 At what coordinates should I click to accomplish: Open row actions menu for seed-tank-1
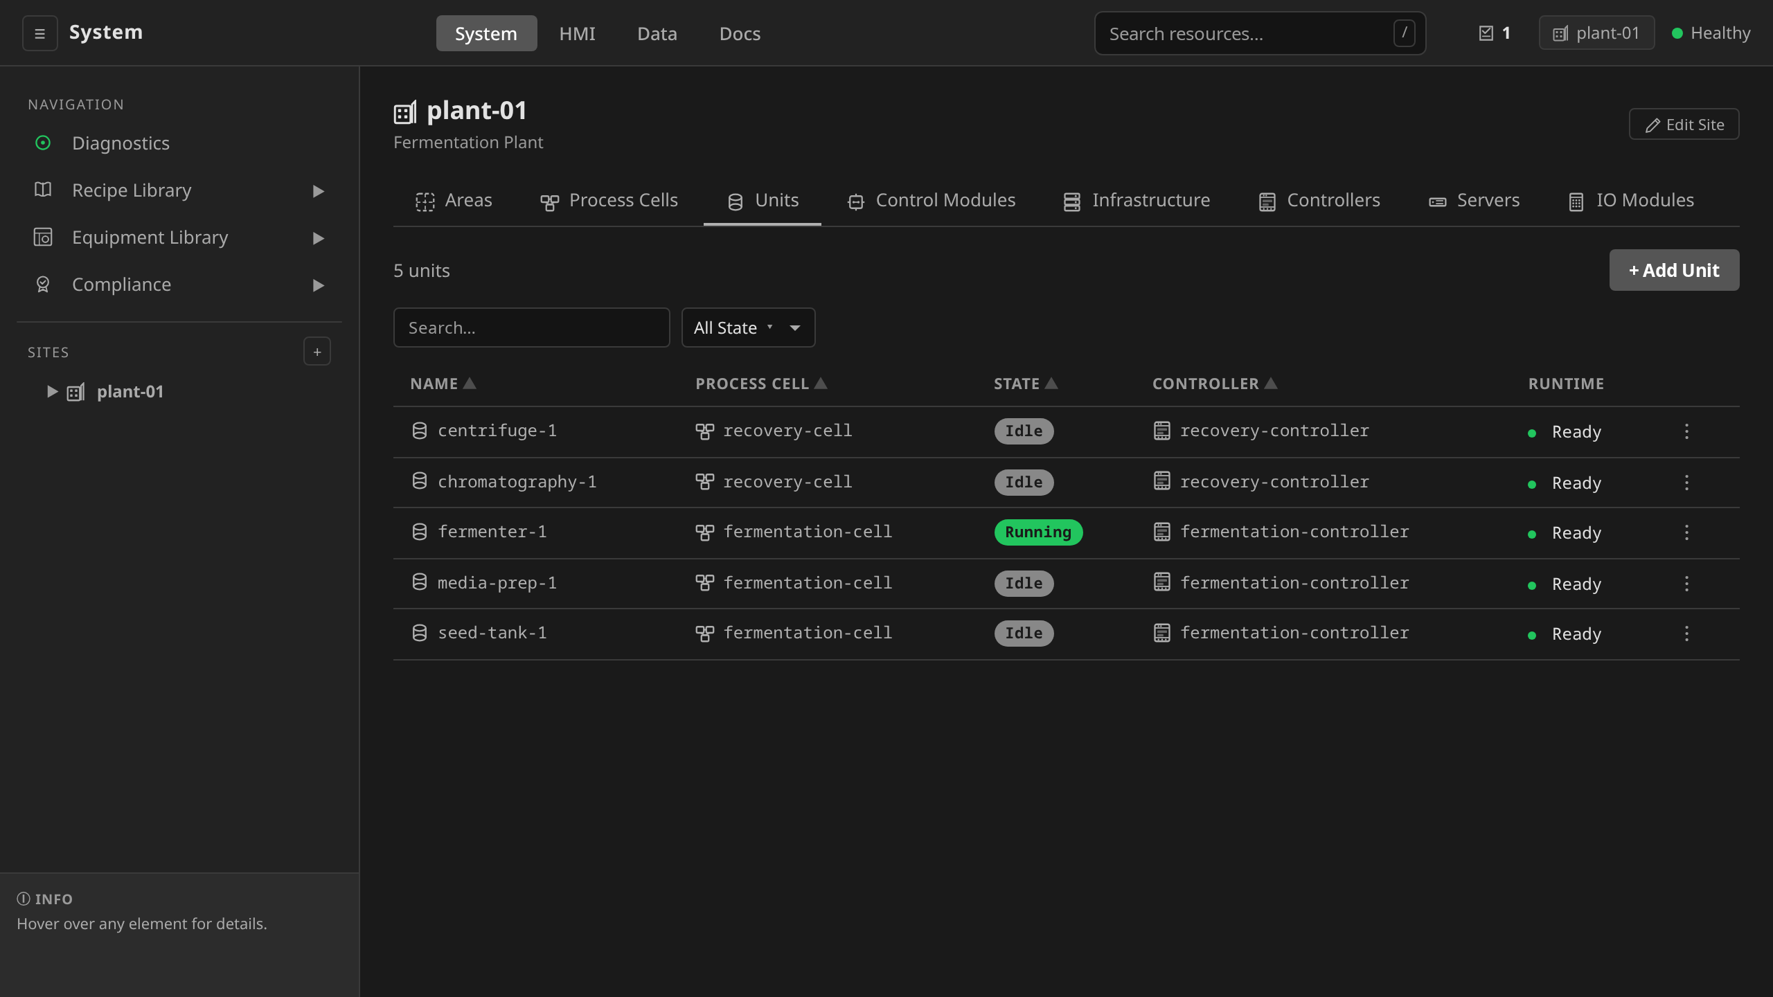pyautogui.click(x=1686, y=634)
